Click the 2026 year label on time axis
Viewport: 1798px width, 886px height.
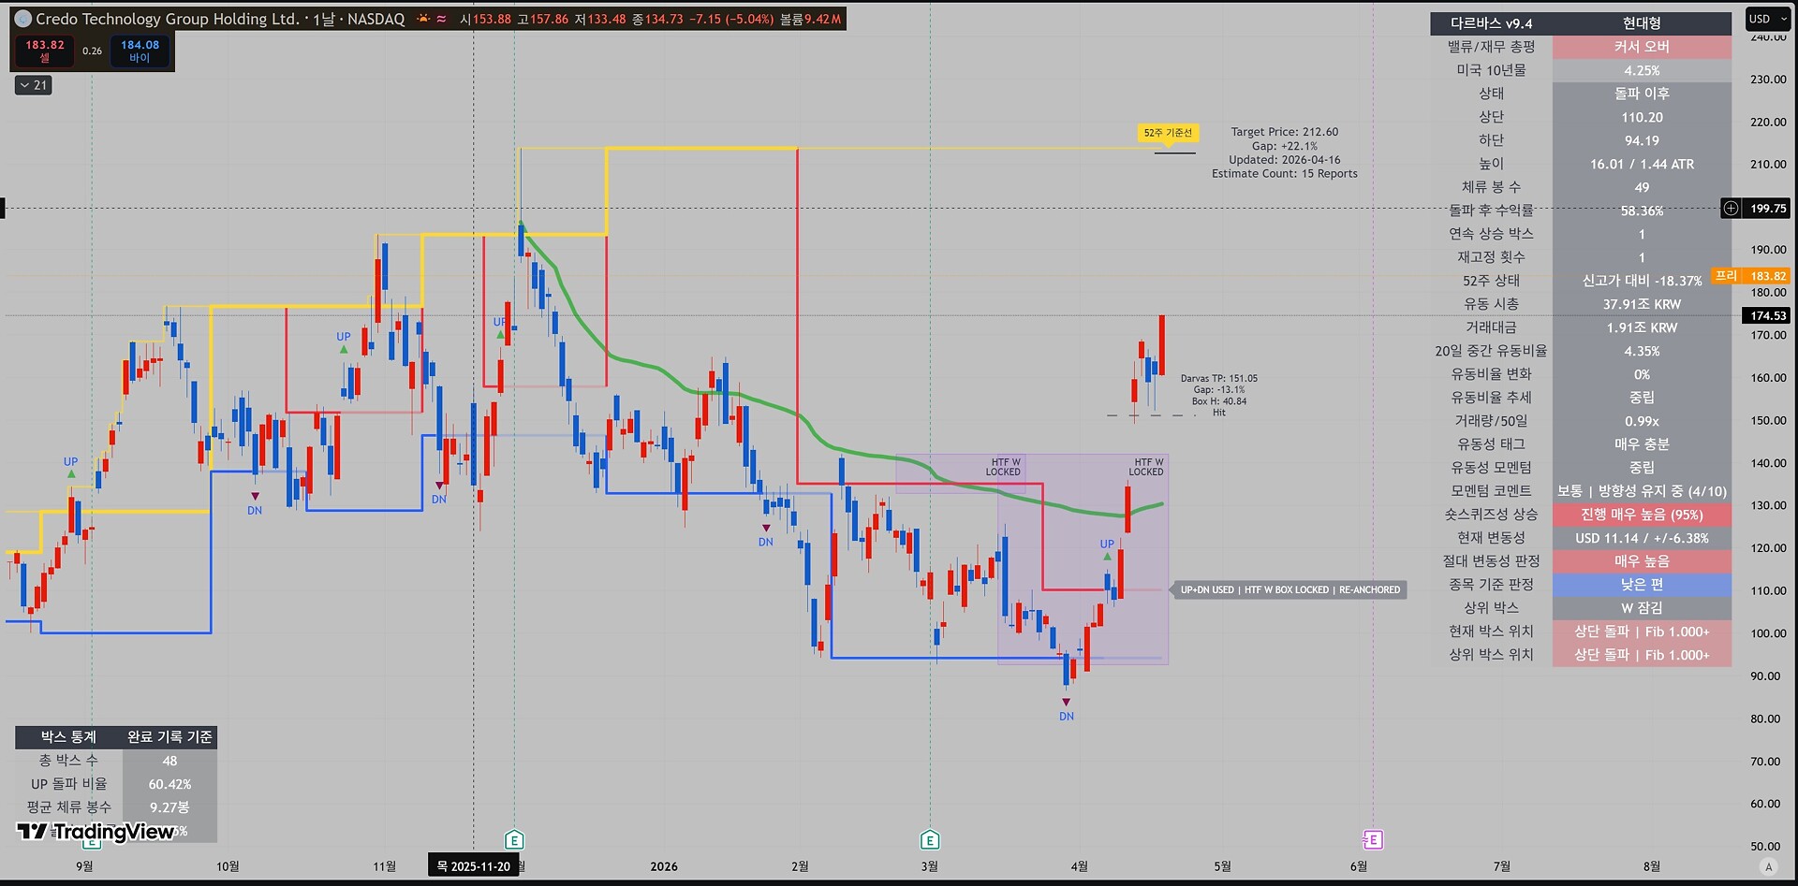(x=664, y=866)
